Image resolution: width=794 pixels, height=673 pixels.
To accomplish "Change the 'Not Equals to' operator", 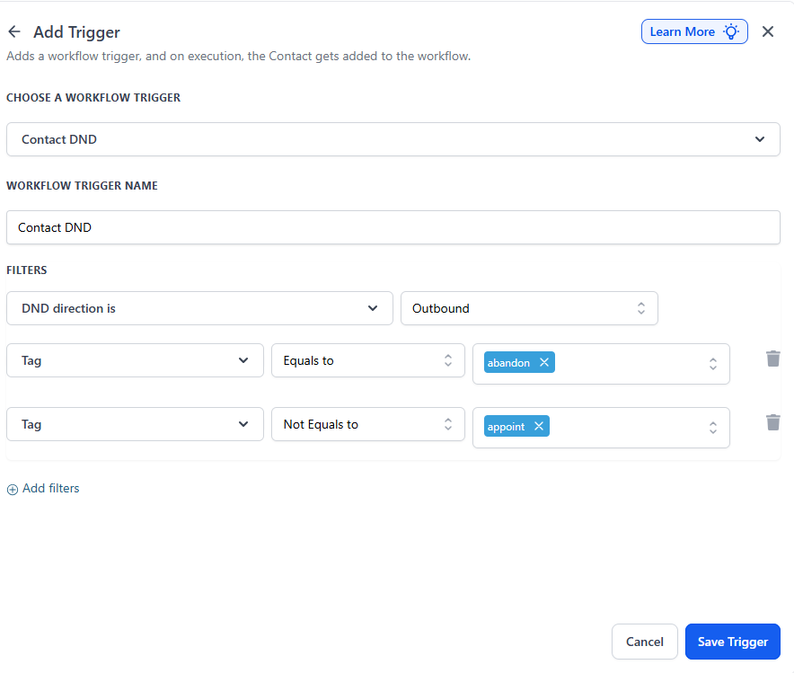I will tap(367, 424).
